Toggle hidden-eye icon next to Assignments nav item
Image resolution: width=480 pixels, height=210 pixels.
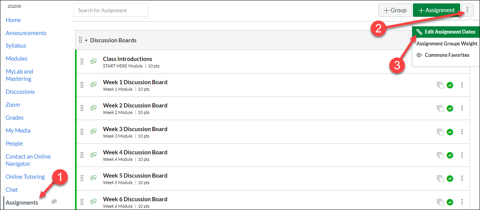[x=54, y=202]
